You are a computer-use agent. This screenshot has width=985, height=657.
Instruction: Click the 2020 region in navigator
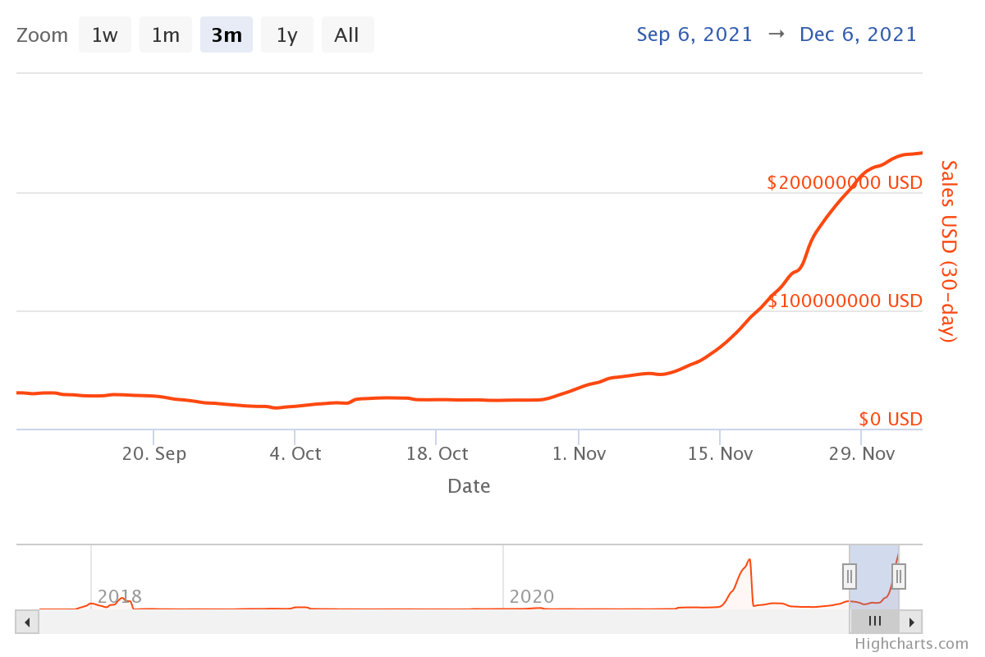(x=532, y=596)
